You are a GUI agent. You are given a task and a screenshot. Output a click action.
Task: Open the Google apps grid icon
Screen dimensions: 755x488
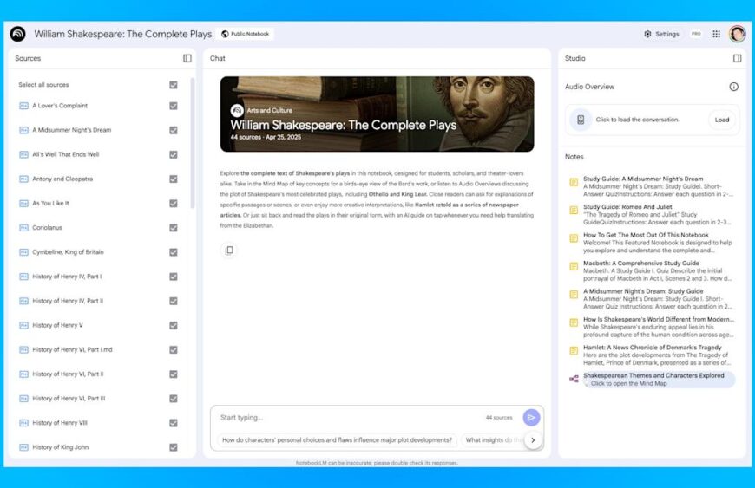pos(717,34)
